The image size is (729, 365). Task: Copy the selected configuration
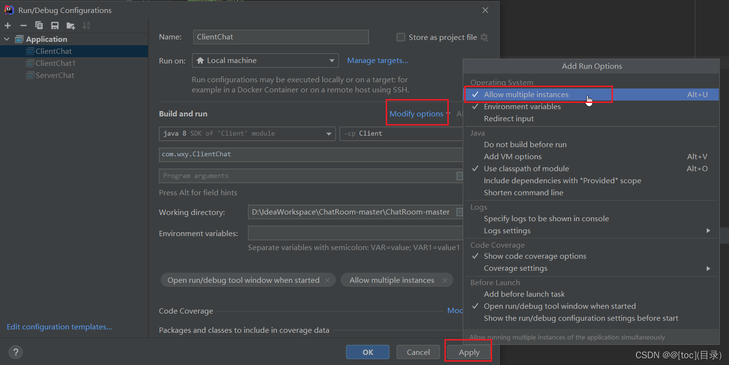(39, 25)
